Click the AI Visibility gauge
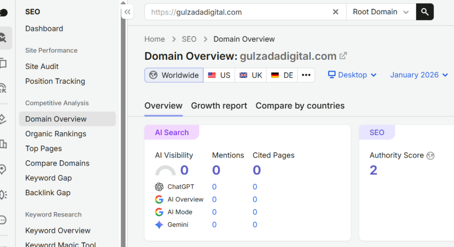 pyautogui.click(x=165, y=171)
